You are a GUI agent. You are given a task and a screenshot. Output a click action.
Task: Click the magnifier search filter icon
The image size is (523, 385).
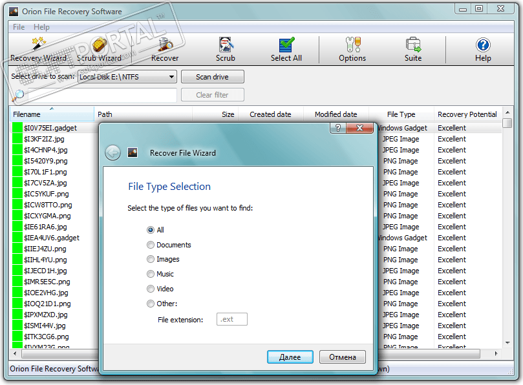coord(18,96)
